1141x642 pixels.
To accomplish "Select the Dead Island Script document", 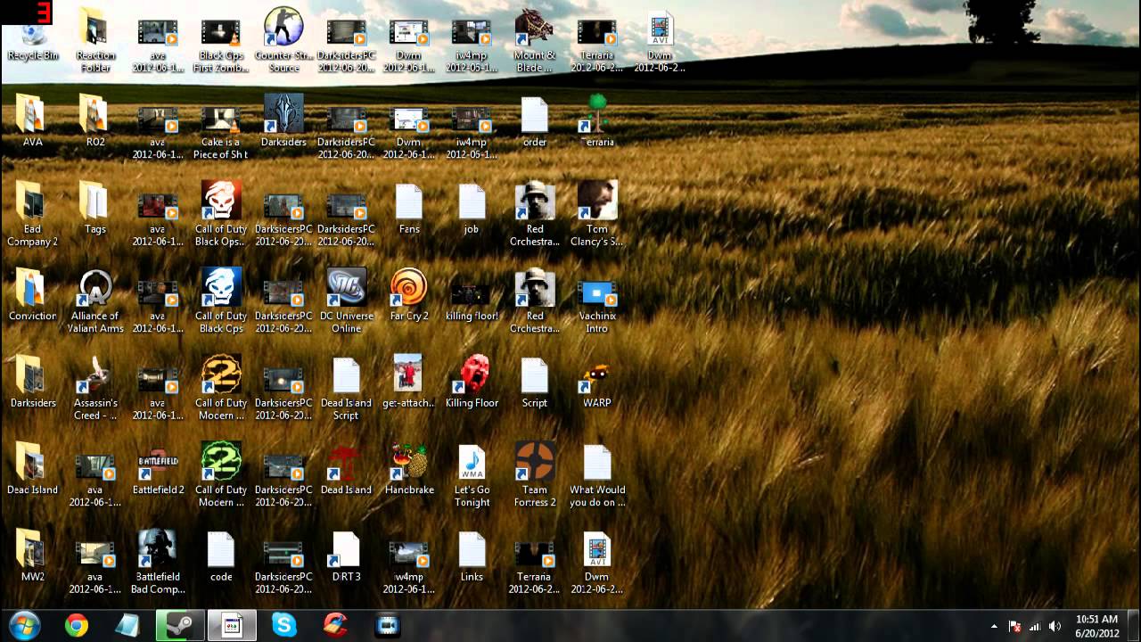I will coord(346,389).
